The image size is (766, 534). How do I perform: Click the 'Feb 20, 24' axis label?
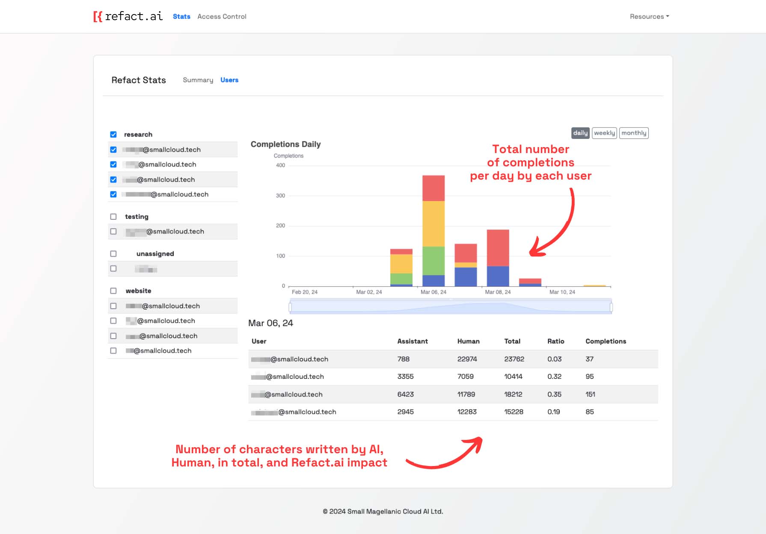[305, 292]
